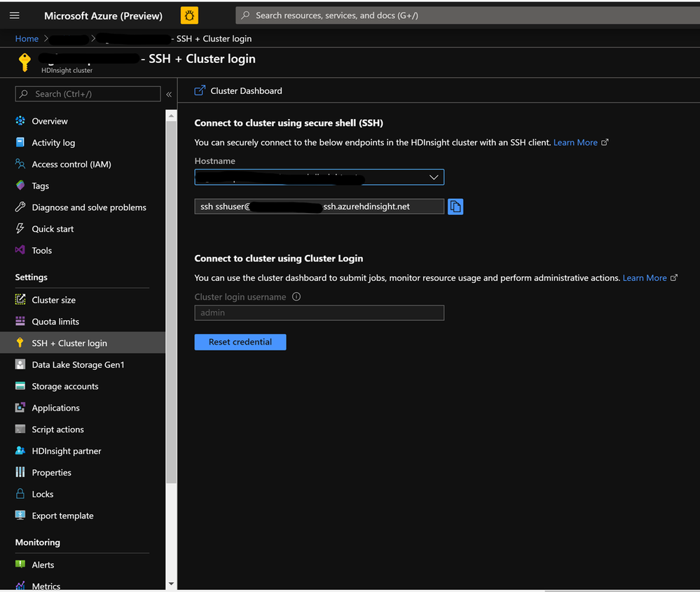Click the HDInsight partner icon
The width and height of the screenshot is (700, 592).
[20, 450]
